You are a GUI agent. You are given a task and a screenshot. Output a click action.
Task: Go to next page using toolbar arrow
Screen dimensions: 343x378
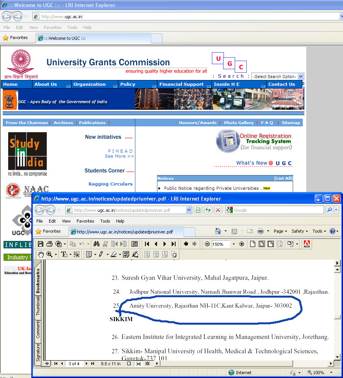coord(165,244)
